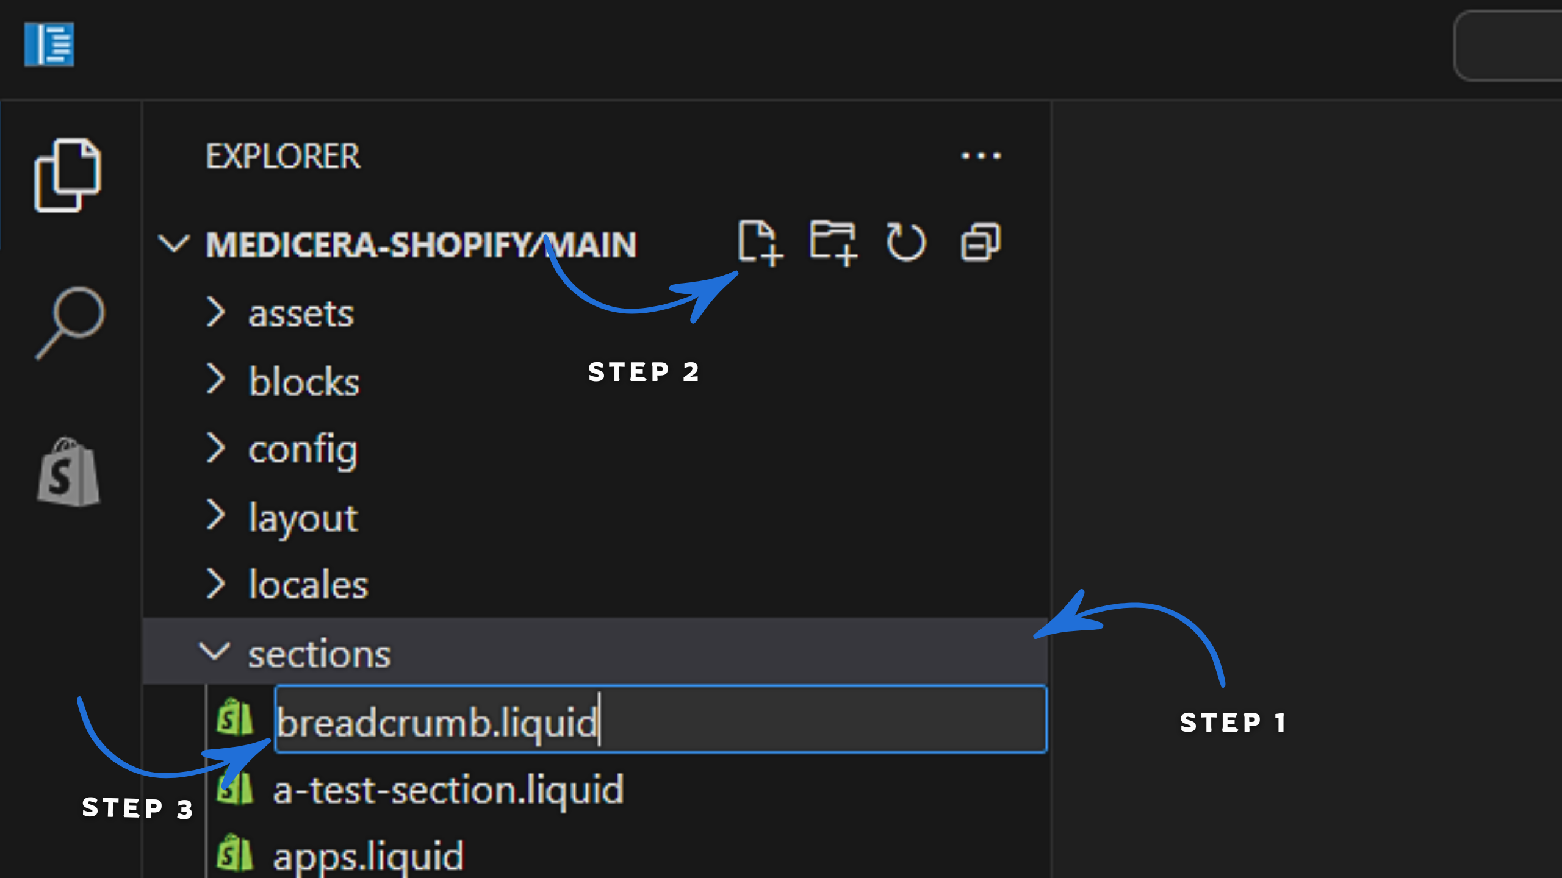Select the sections folder label
The width and height of the screenshot is (1562, 878).
(x=319, y=654)
